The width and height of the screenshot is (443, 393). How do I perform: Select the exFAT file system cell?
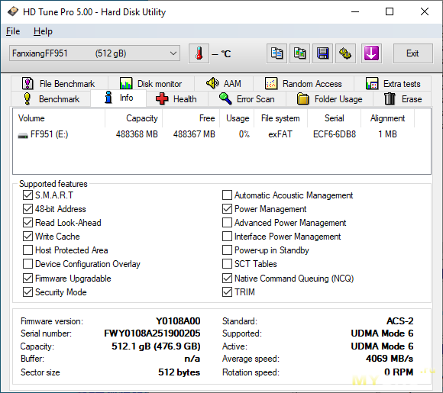pyautogui.click(x=280, y=134)
